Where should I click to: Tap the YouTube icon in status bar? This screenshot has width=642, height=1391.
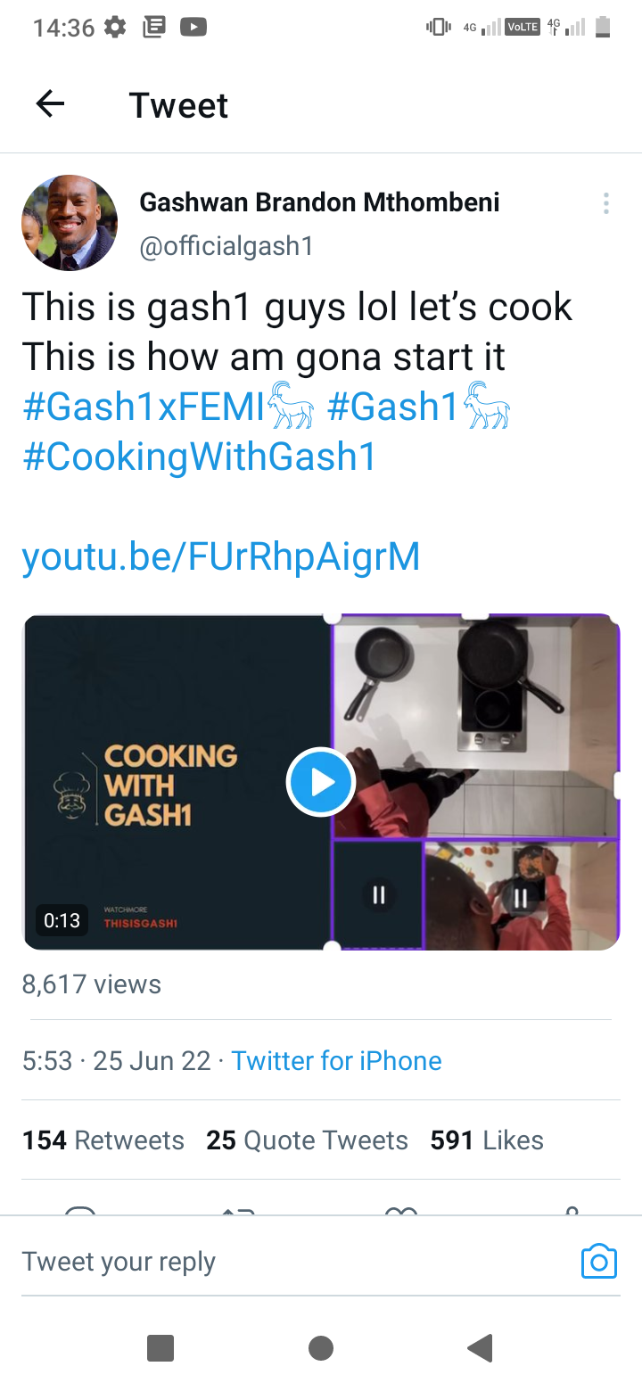(x=193, y=27)
